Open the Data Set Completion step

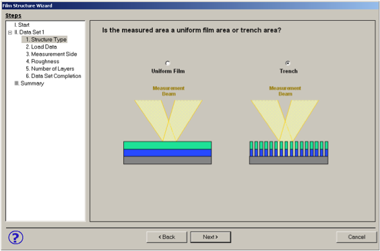(x=53, y=76)
